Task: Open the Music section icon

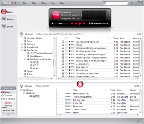Action: click(4, 12)
